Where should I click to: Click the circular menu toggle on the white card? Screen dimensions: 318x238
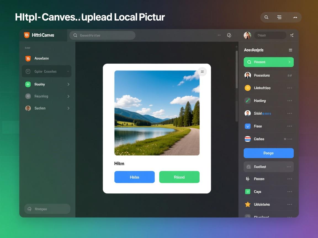pos(202,72)
